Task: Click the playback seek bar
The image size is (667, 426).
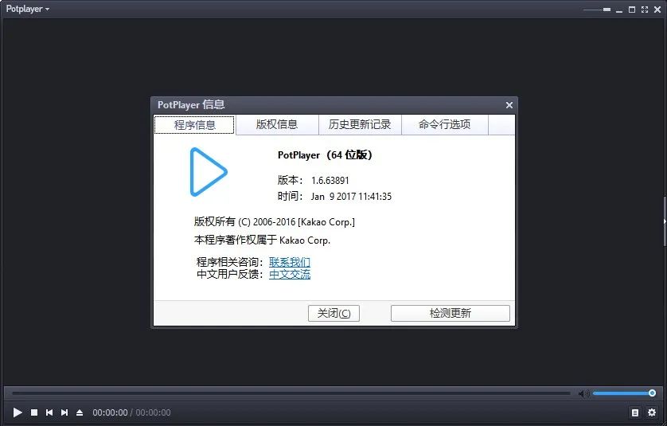Action: 291,393
